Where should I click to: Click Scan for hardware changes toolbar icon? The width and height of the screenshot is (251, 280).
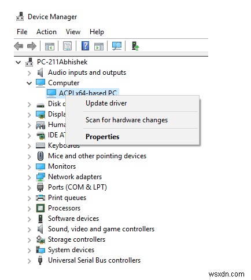(x=117, y=46)
